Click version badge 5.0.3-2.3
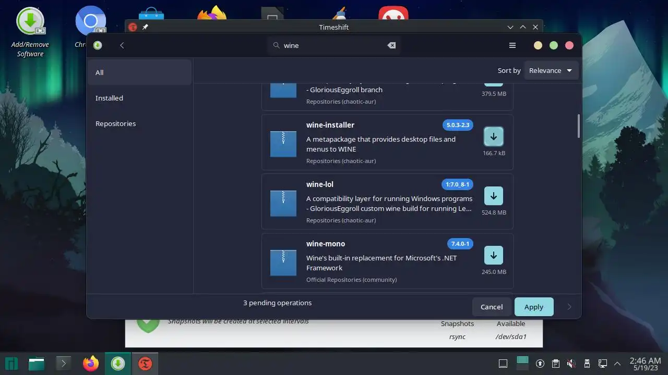Screen dimensions: 668x375 458,125
